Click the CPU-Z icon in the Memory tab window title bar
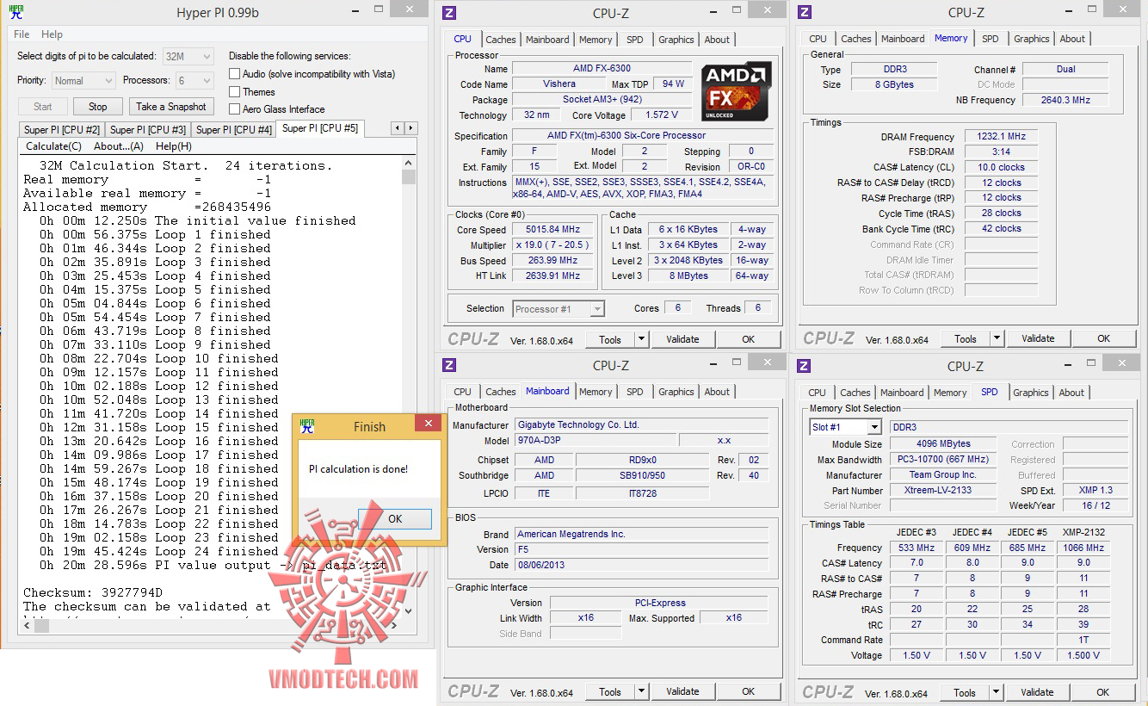 805,12
